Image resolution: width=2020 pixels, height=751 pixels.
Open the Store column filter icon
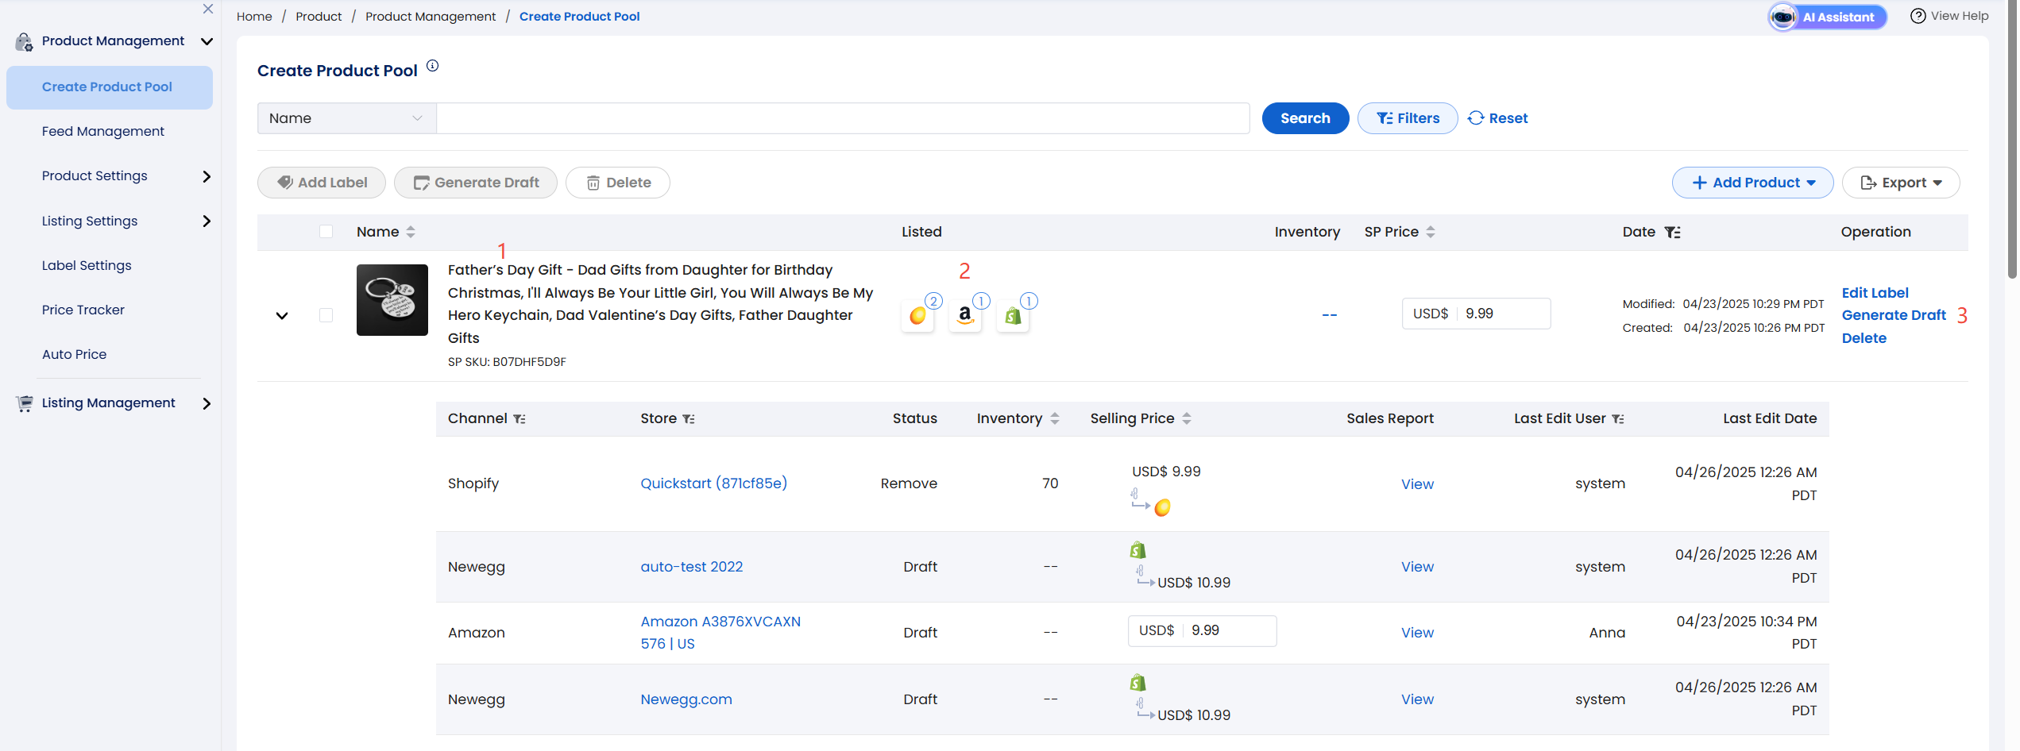coord(689,418)
